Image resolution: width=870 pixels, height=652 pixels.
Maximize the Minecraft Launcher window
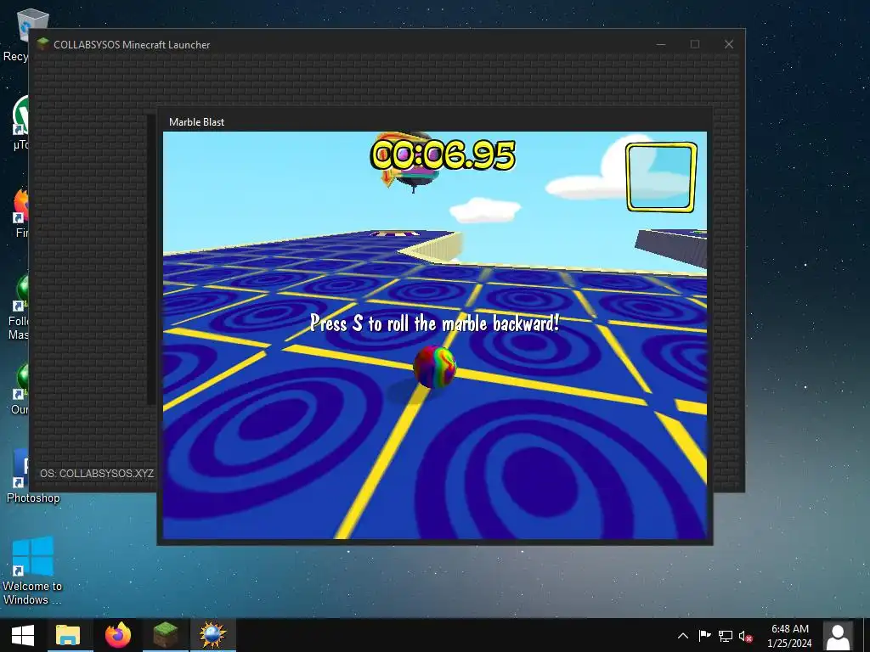pyautogui.click(x=695, y=44)
